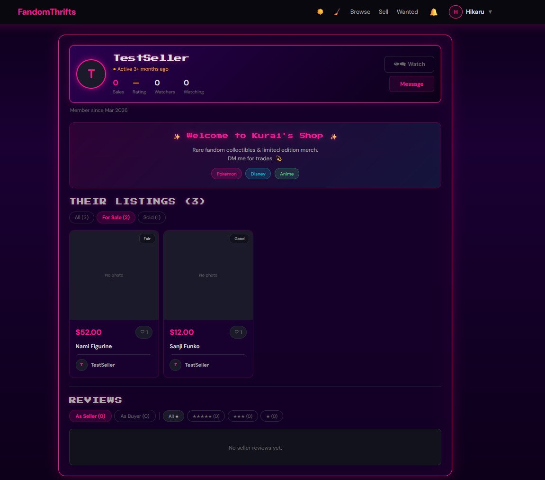Click the Rating stat

point(139,86)
